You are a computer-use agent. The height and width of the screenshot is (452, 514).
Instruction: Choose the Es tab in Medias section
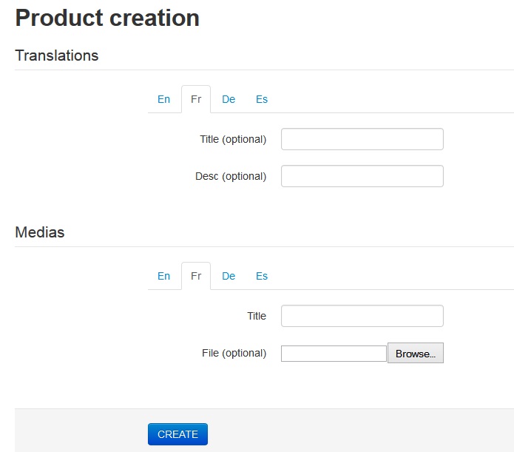[x=262, y=276]
